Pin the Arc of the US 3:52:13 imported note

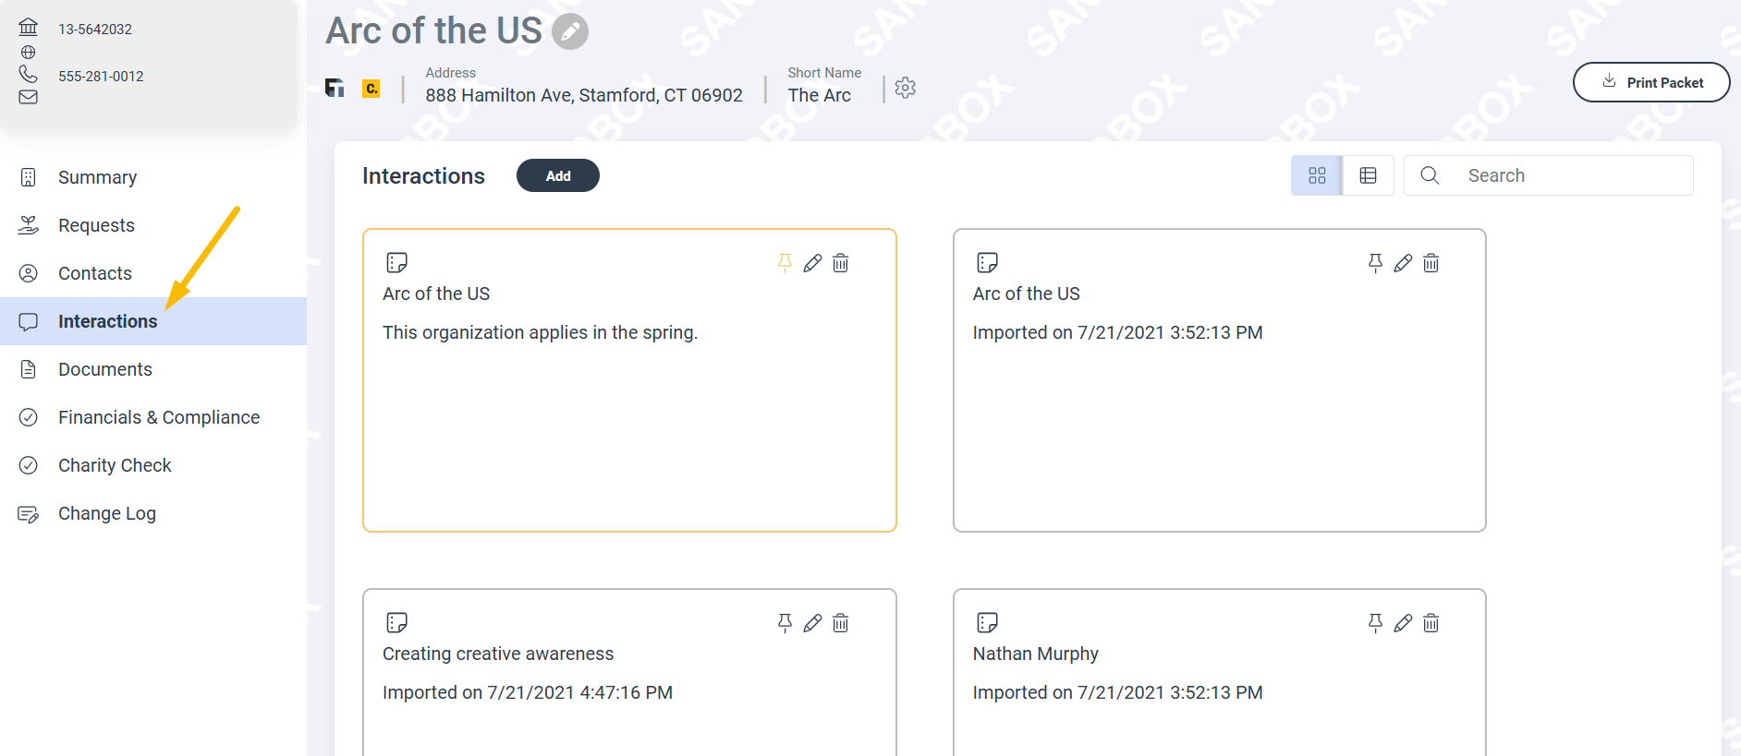1375,263
